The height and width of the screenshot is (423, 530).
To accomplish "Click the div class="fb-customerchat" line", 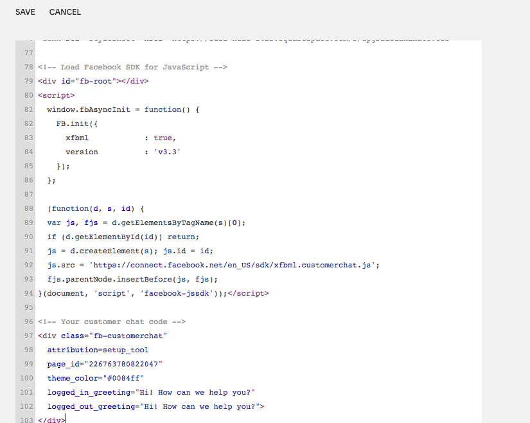I will click(x=102, y=336).
